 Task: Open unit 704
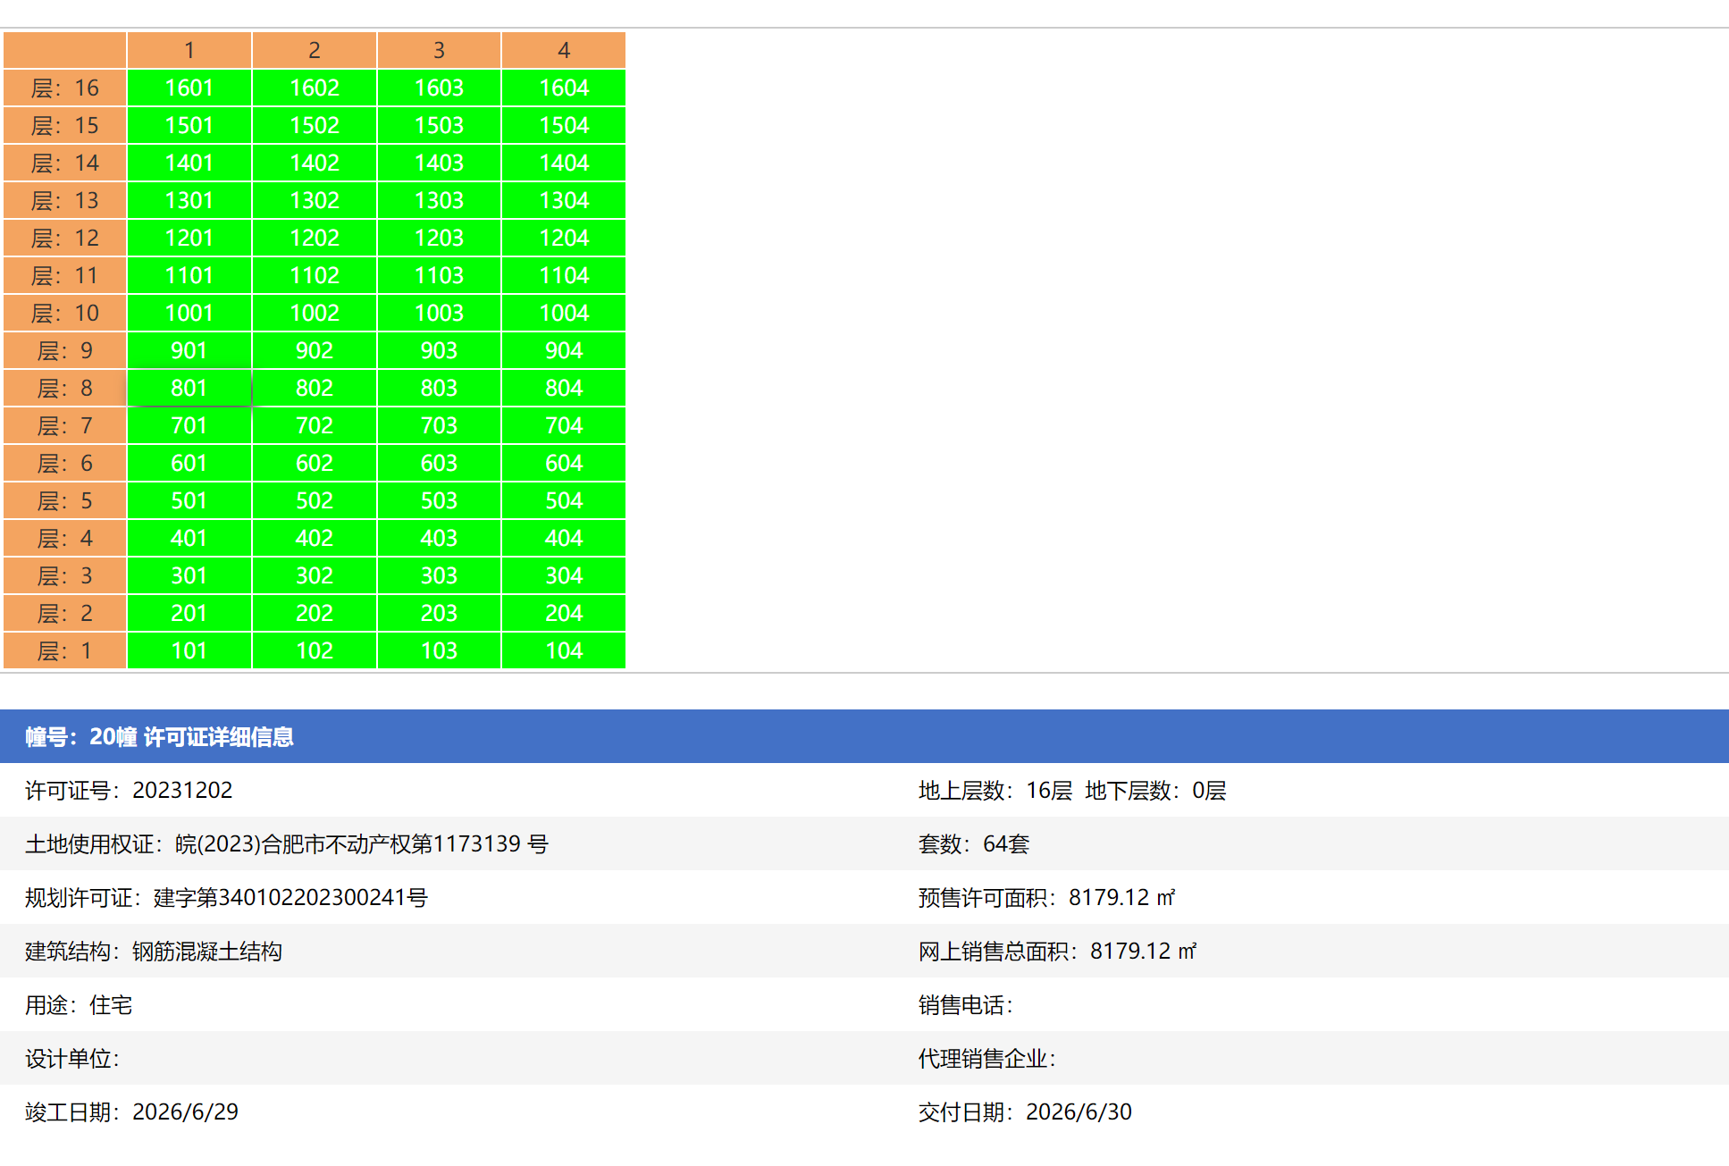coord(564,425)
